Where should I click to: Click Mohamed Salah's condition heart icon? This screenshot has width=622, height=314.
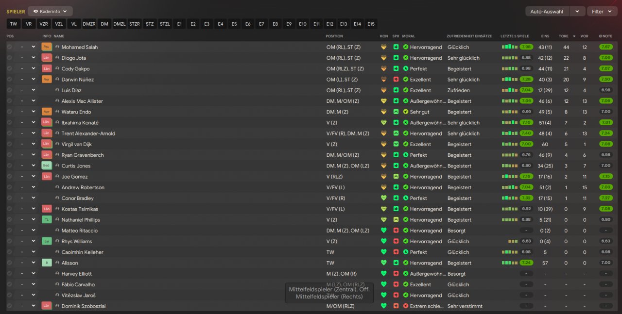pos(383,47)
